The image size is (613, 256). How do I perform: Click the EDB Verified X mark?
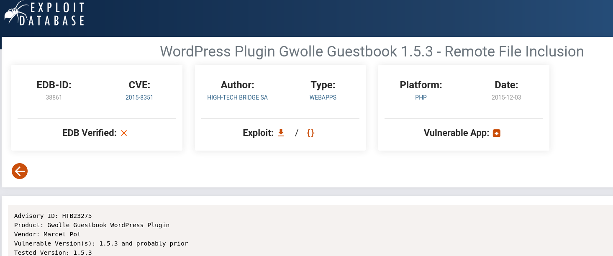124,133
